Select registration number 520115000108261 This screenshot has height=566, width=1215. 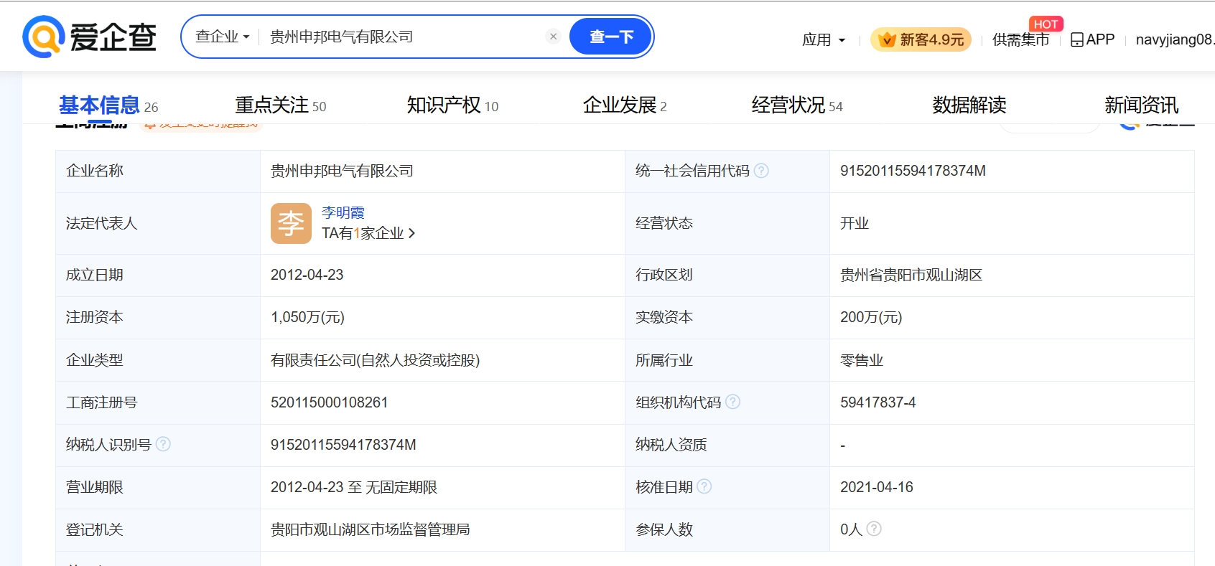point(329,402)
